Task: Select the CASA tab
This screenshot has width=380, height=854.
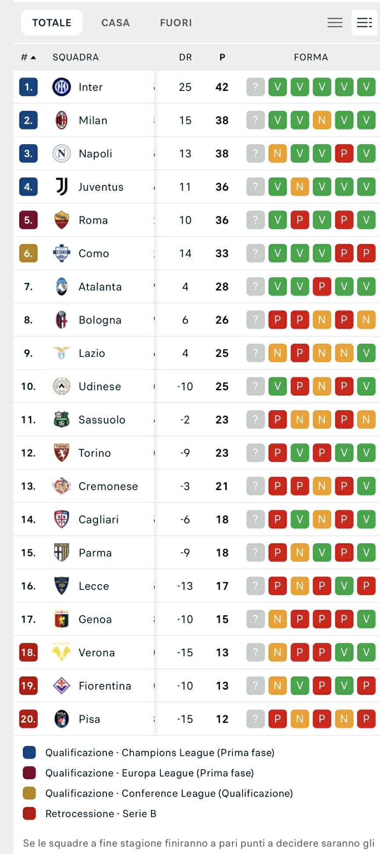Action: (x=116, y=23)
